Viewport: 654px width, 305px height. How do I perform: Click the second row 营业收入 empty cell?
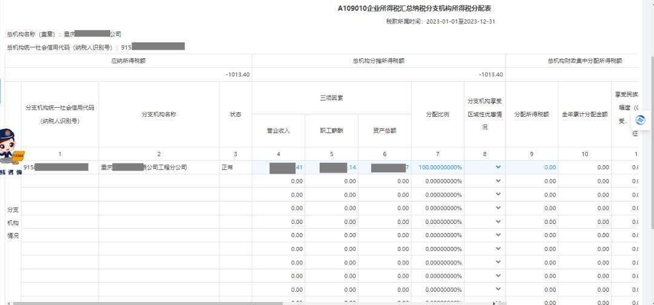tap(278, 181)
